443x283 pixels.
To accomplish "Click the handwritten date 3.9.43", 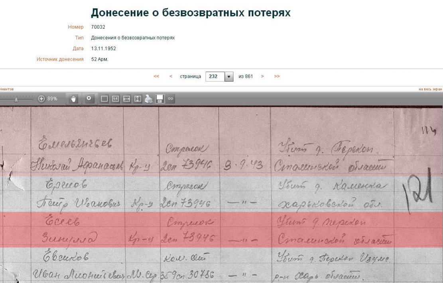I will pos(243,165).
